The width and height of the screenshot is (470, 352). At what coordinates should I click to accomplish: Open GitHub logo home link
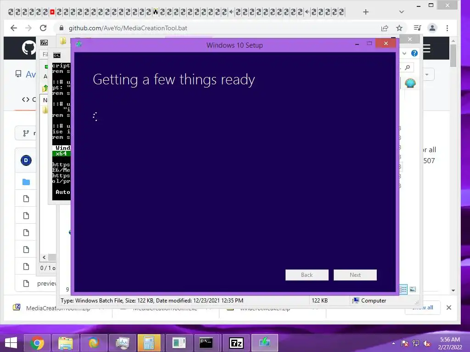tap(29, 48)
